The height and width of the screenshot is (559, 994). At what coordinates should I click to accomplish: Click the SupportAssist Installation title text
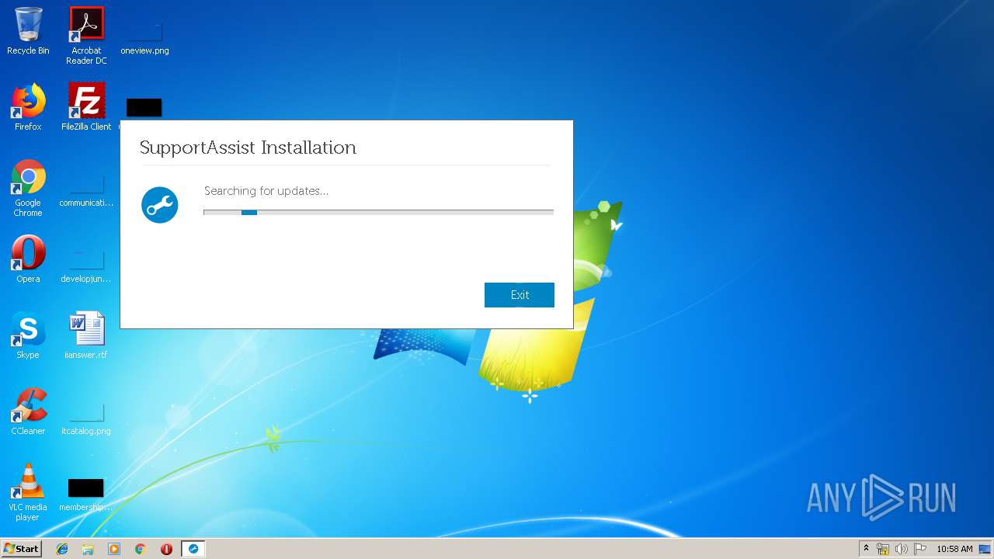point(248,148)
